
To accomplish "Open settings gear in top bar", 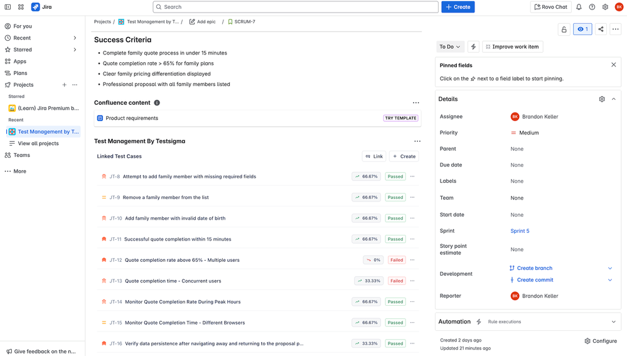I will (605, 7).
